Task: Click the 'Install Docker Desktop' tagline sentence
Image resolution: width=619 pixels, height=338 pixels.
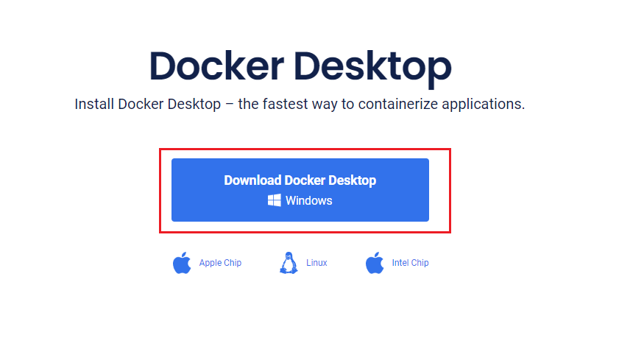Action: (x=300, y=105)
